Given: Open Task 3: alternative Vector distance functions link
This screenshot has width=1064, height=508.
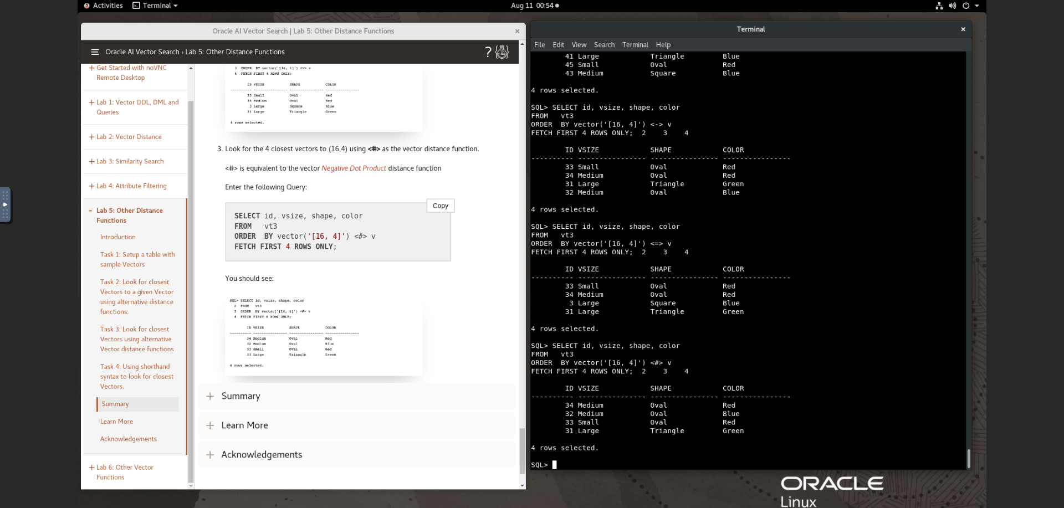Looking at the screenshot, I should pos(137,339).
